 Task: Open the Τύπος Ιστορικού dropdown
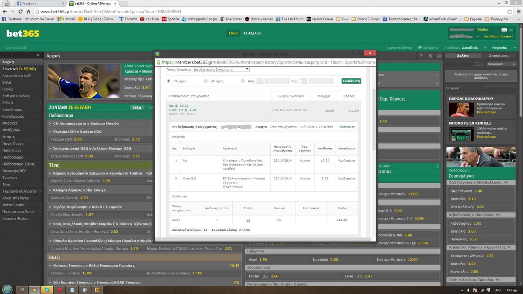point(221,69)
